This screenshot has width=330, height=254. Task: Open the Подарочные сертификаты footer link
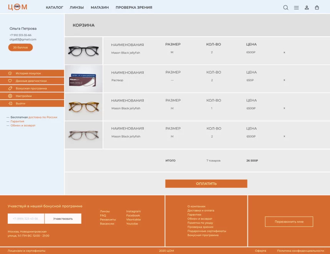(x=207, y=231)
